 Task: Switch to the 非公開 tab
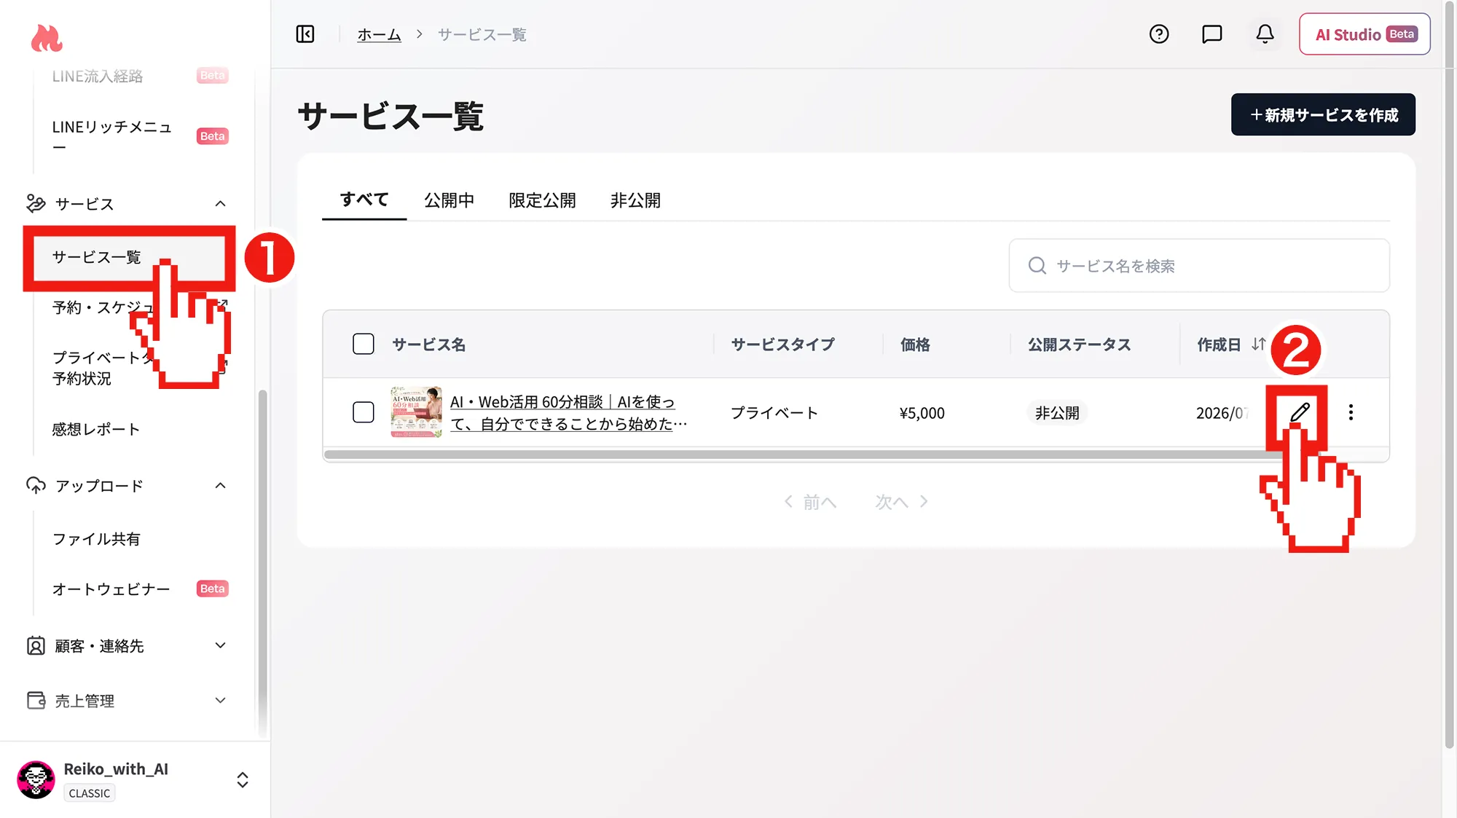(x=635, y=200)
